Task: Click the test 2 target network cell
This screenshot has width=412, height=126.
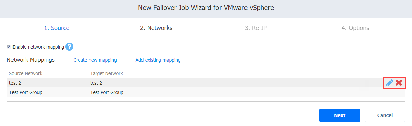Action: tap(96, 83)
